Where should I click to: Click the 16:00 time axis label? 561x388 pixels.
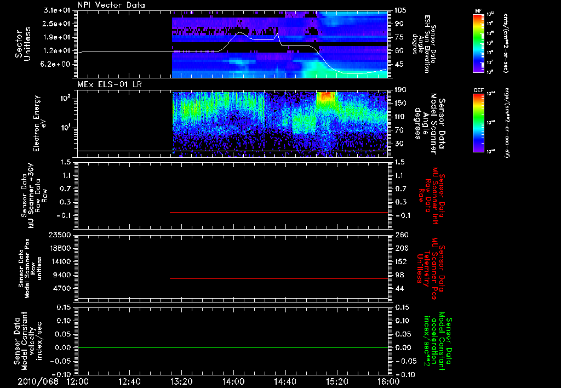pyautogui.click(x=388, y=381)
